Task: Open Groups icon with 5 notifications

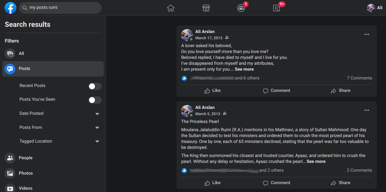Action: (241, 8)
